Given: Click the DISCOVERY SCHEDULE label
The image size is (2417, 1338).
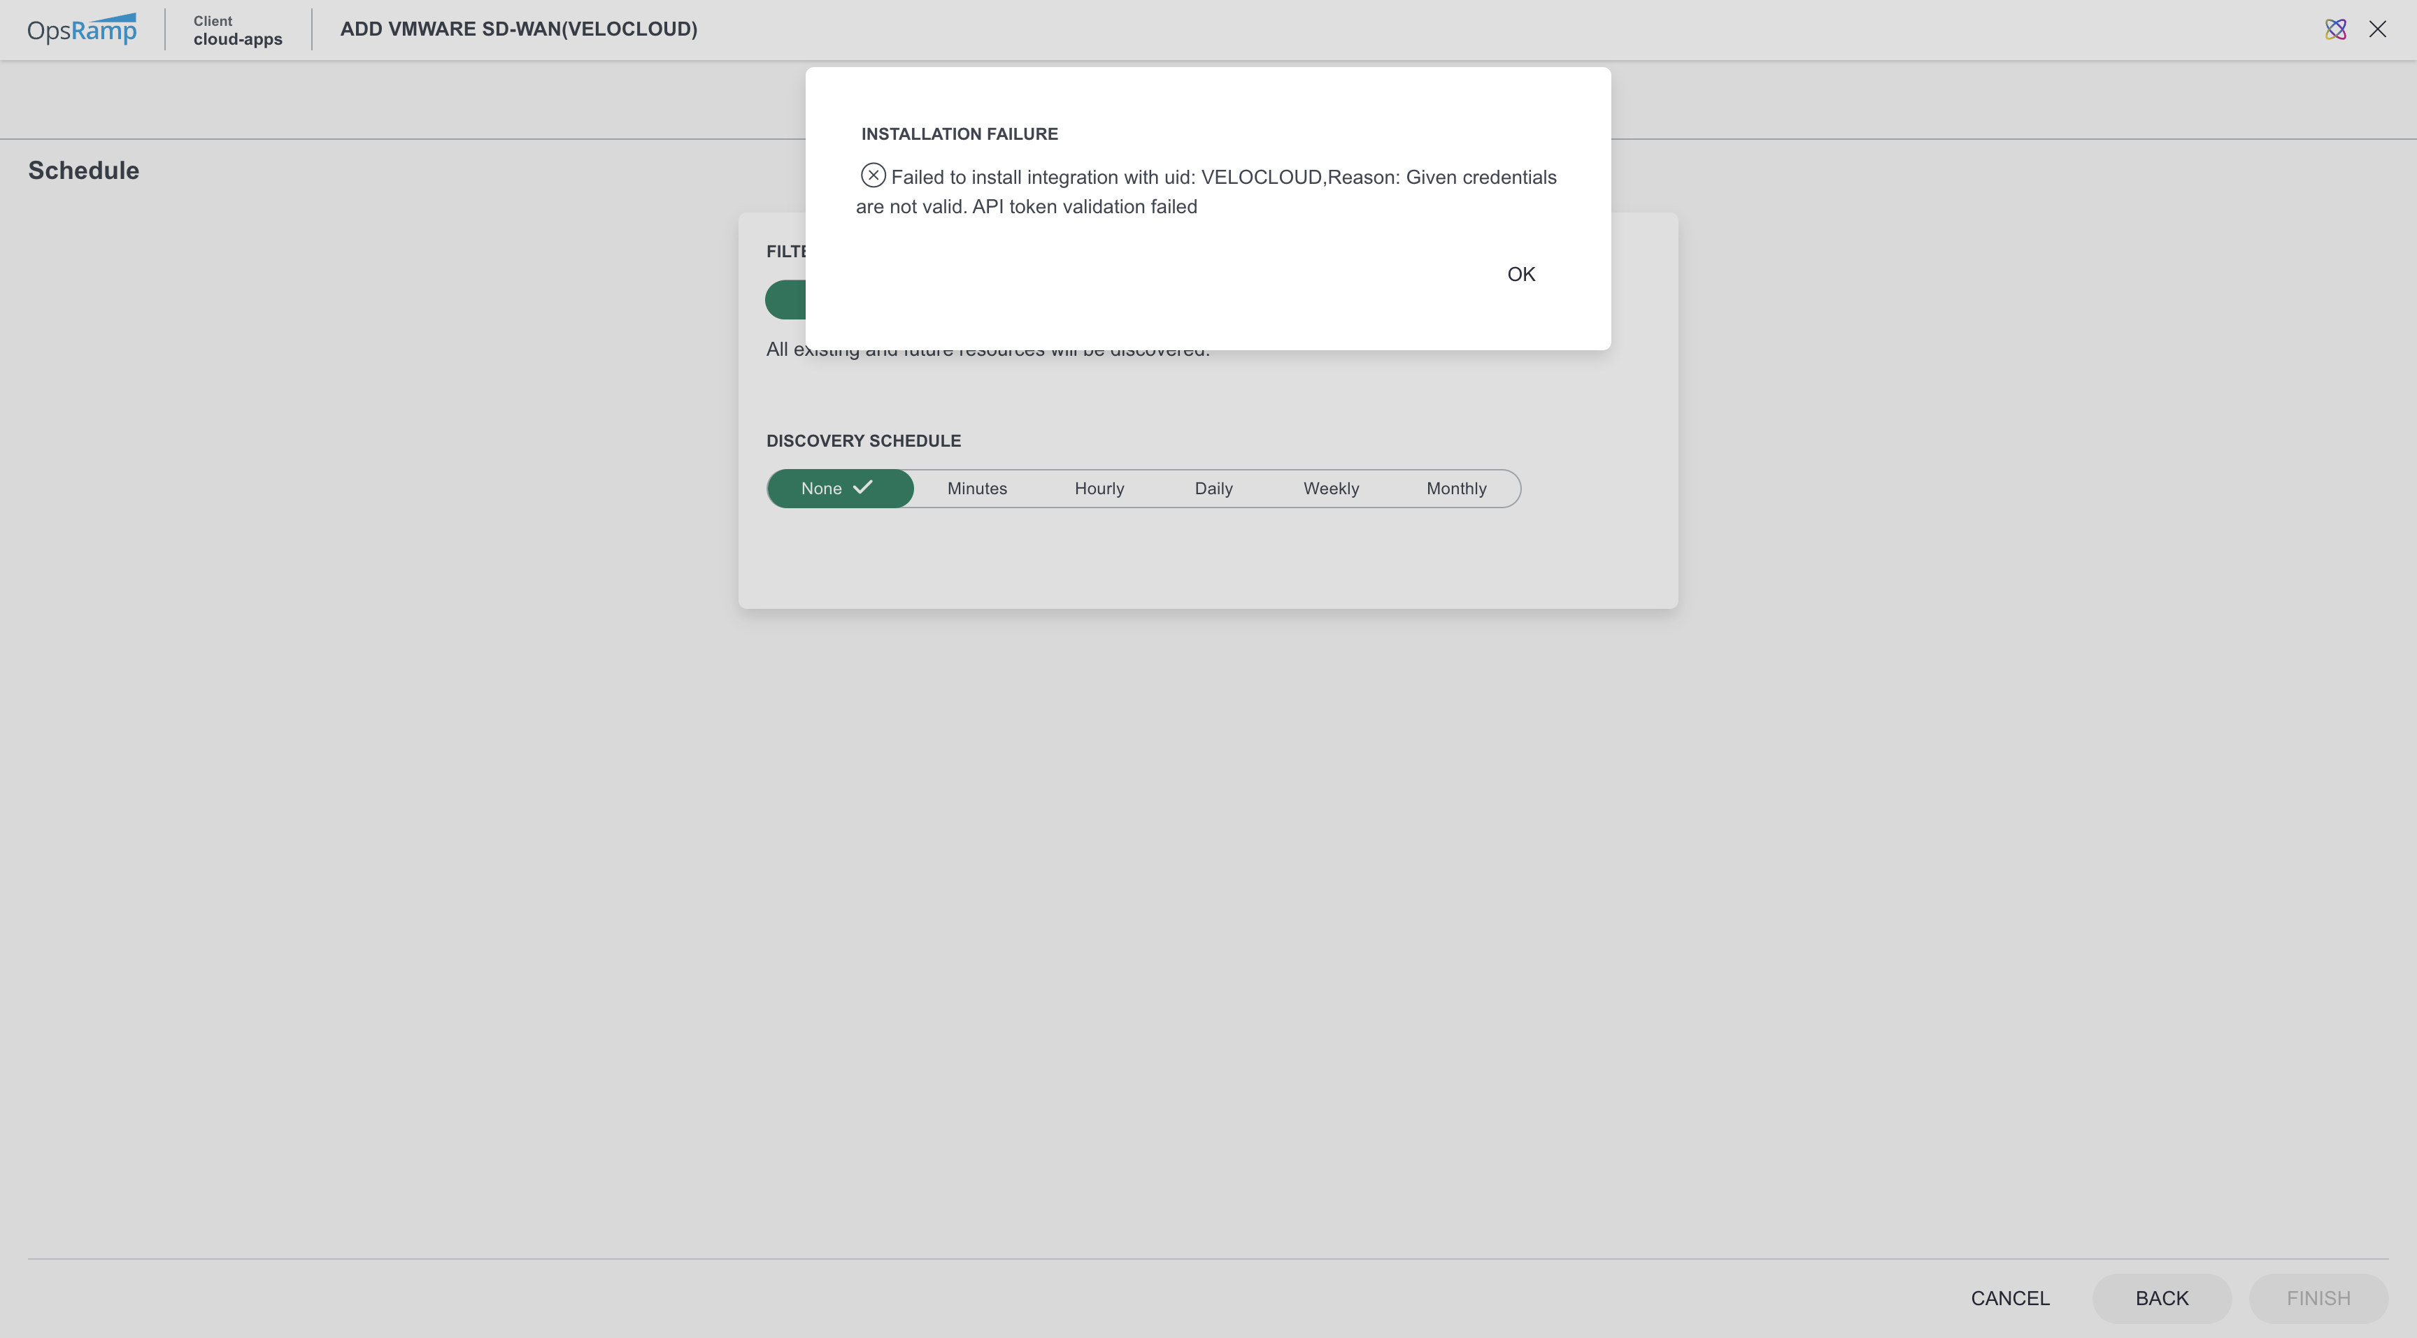Looking at the screenshot, I should tap(863, 440).
